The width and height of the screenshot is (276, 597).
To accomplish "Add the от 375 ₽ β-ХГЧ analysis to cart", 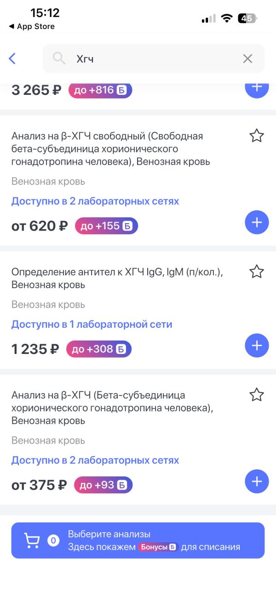I will click(256, 481).
